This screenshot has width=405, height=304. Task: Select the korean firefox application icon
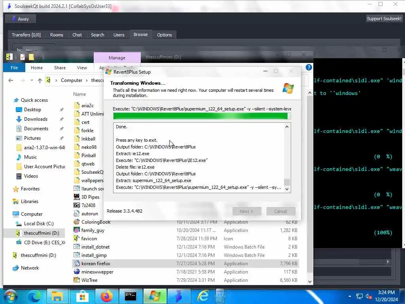(77, 263)
